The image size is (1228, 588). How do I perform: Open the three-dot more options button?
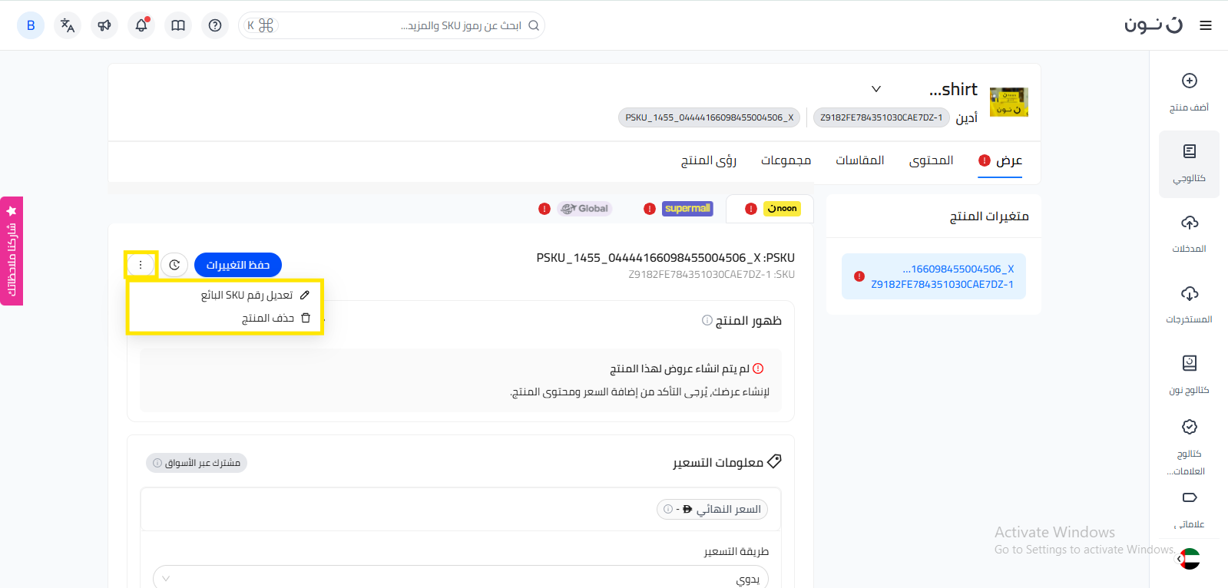pos(141,265)
